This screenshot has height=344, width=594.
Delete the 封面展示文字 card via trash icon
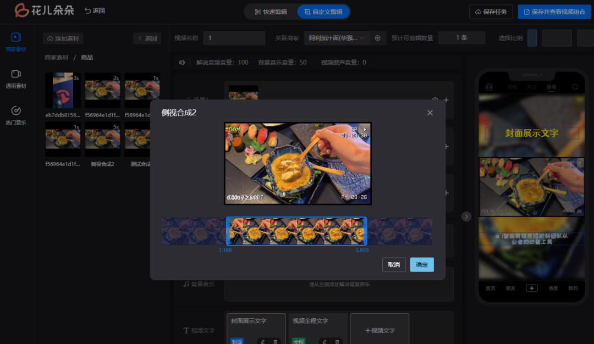click(276, 341)
